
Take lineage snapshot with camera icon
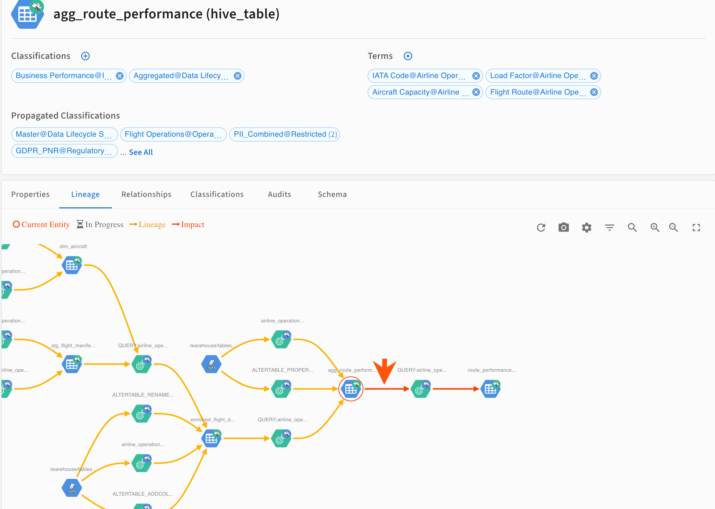[563, 228]
